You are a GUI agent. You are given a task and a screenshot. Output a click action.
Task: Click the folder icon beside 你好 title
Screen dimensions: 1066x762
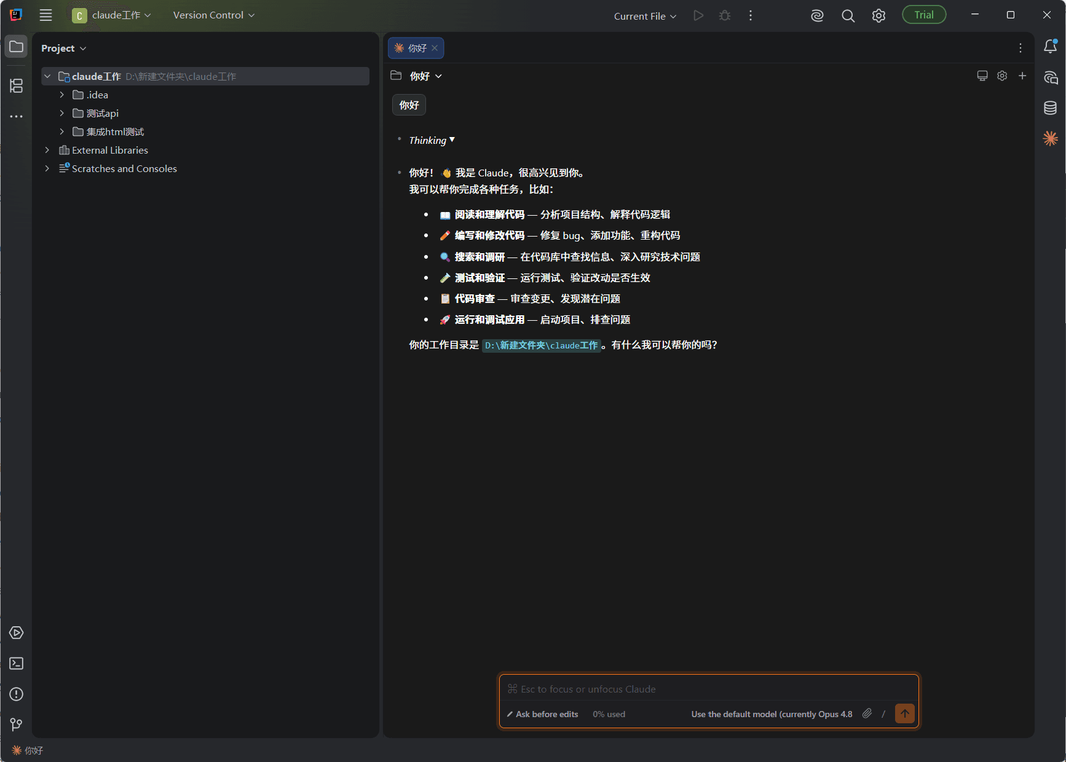click(397, 76)
